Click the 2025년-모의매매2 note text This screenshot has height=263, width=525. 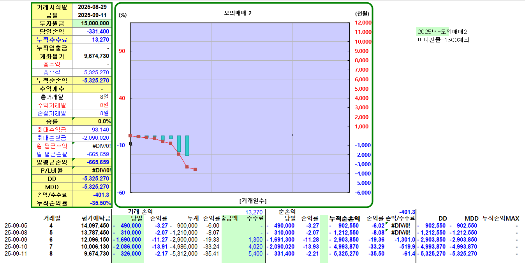tap(442, 32)
